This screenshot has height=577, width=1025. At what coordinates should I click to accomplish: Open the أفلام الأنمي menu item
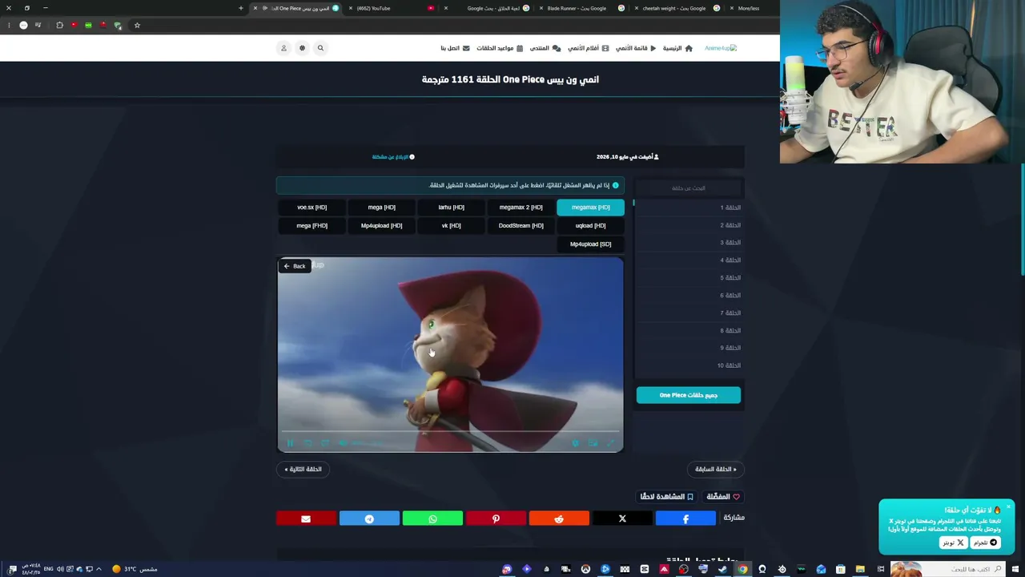click(x=589, y=48)
